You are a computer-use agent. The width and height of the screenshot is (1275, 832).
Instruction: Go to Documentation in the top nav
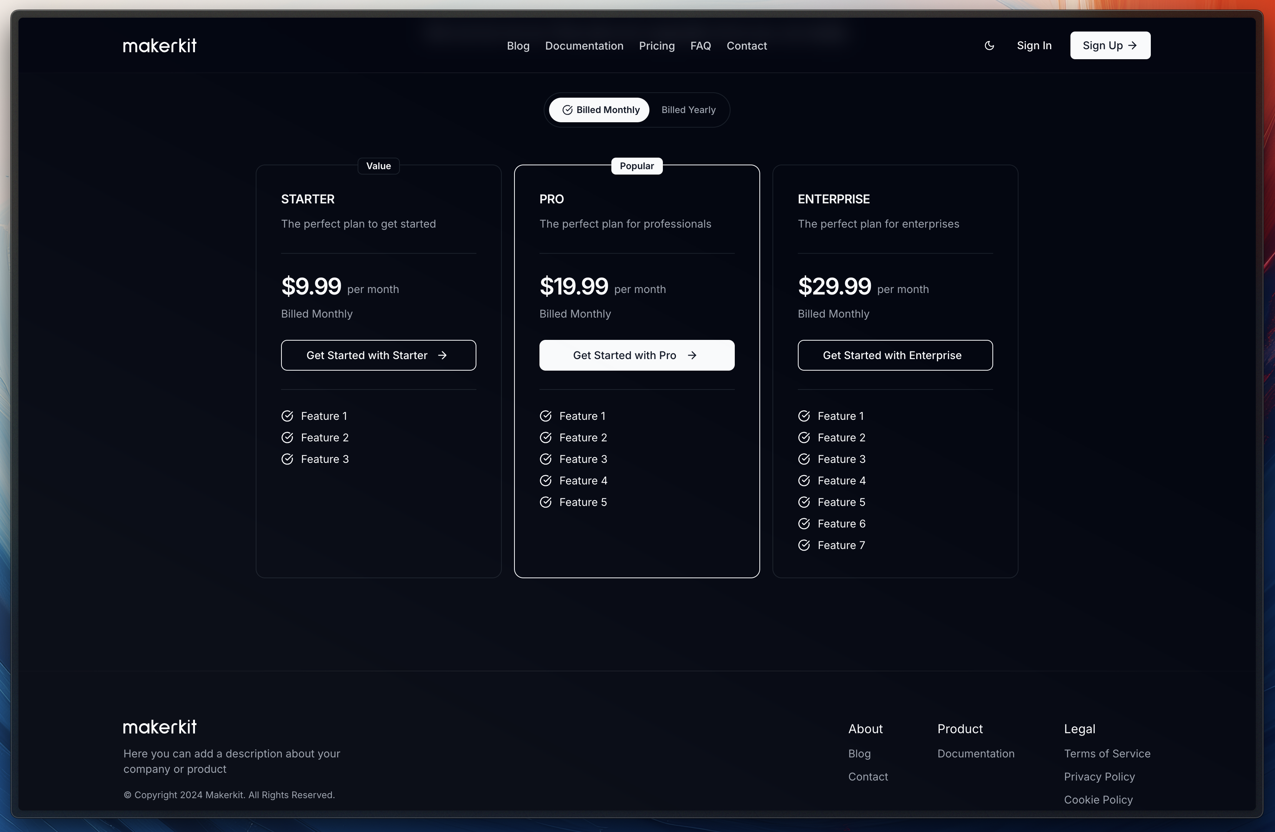(x=584, y=45)
